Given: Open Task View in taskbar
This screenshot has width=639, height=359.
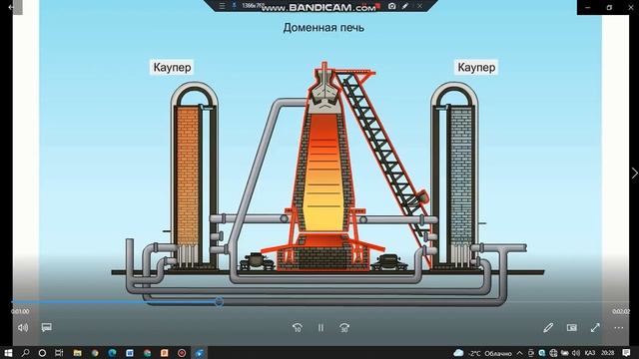Looking at the screenshot, I should (59, 353).
